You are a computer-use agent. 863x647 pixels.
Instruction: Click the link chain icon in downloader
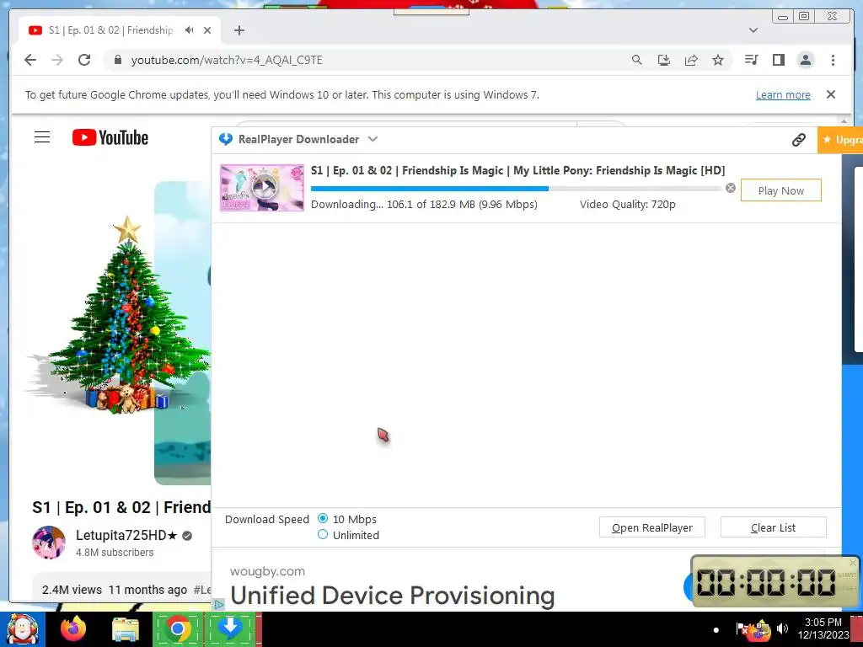pos(799,140)
